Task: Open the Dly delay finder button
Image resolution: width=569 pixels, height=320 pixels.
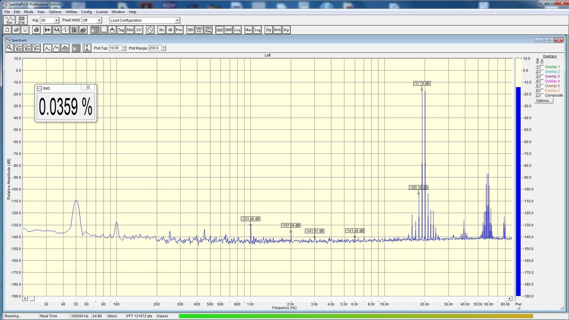Action: tap(268, 30)
